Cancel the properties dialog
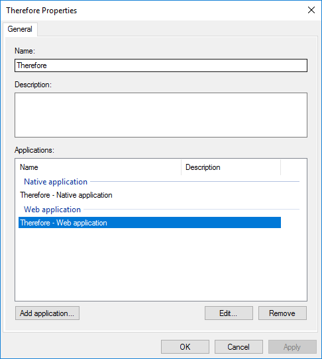This screenshot has height=359, width=322. pyautogui.click(x=239, y=347)
